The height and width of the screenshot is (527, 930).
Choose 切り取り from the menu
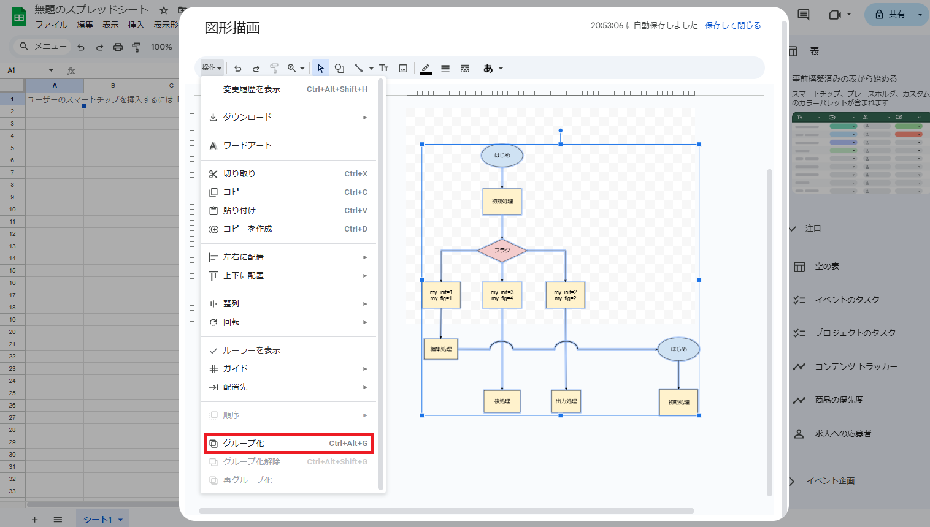click(288, 174)
